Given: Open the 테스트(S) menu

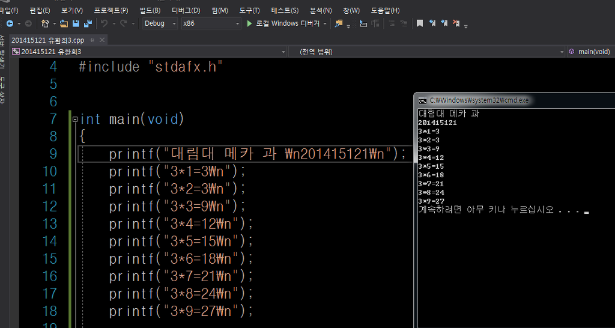Looking at the screenshot, I should 285,11.
